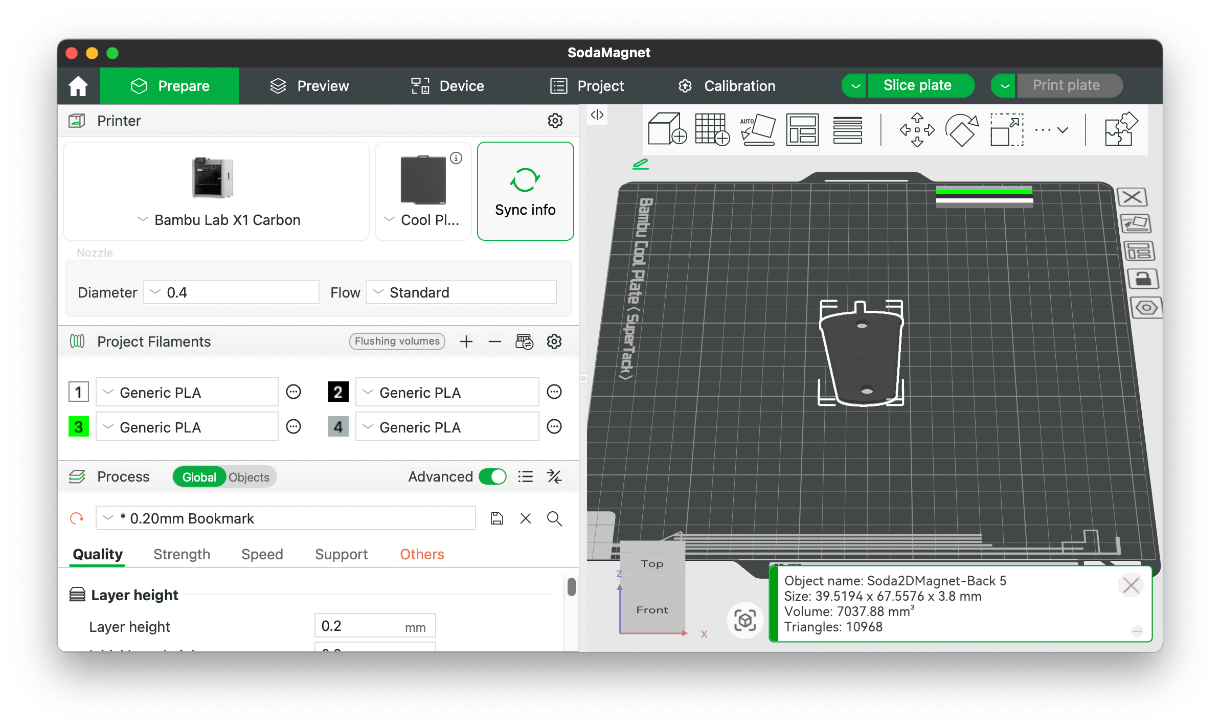Remove a filament with the minus icon
Screen dimensions: 1220x728
coord(494,342)
